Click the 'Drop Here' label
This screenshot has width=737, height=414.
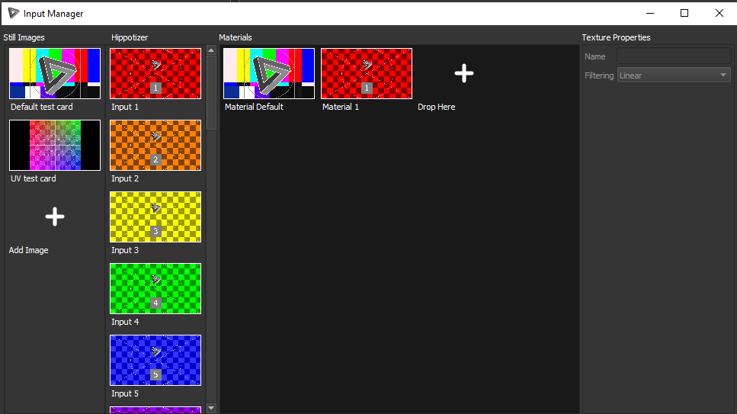point(437,107)
